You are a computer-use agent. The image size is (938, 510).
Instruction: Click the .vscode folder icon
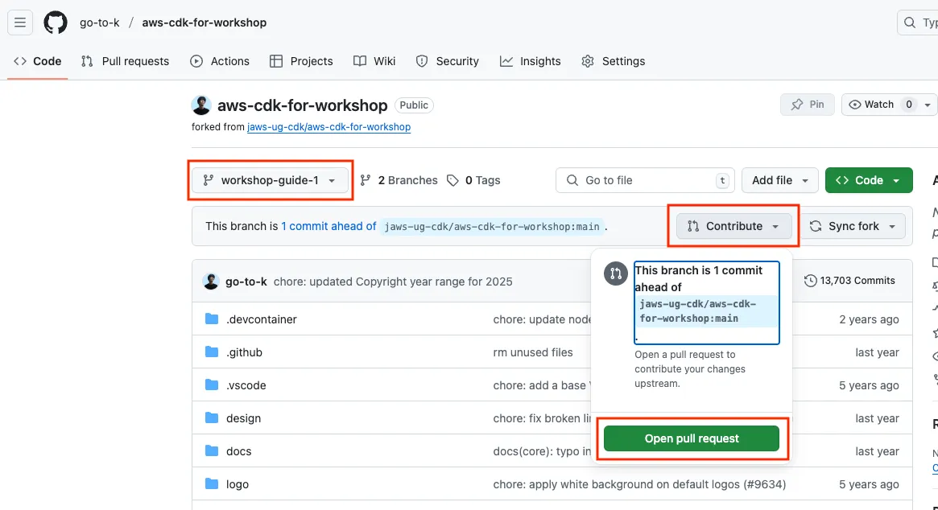click(212, 385)
